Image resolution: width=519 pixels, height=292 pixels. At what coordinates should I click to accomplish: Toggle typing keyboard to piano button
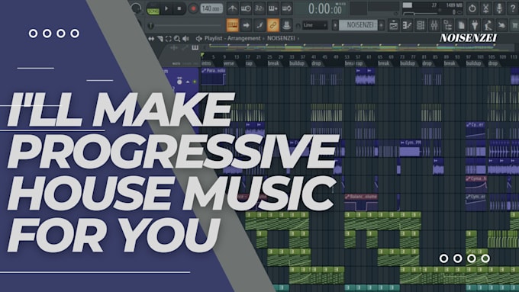[x=233, y=25]
